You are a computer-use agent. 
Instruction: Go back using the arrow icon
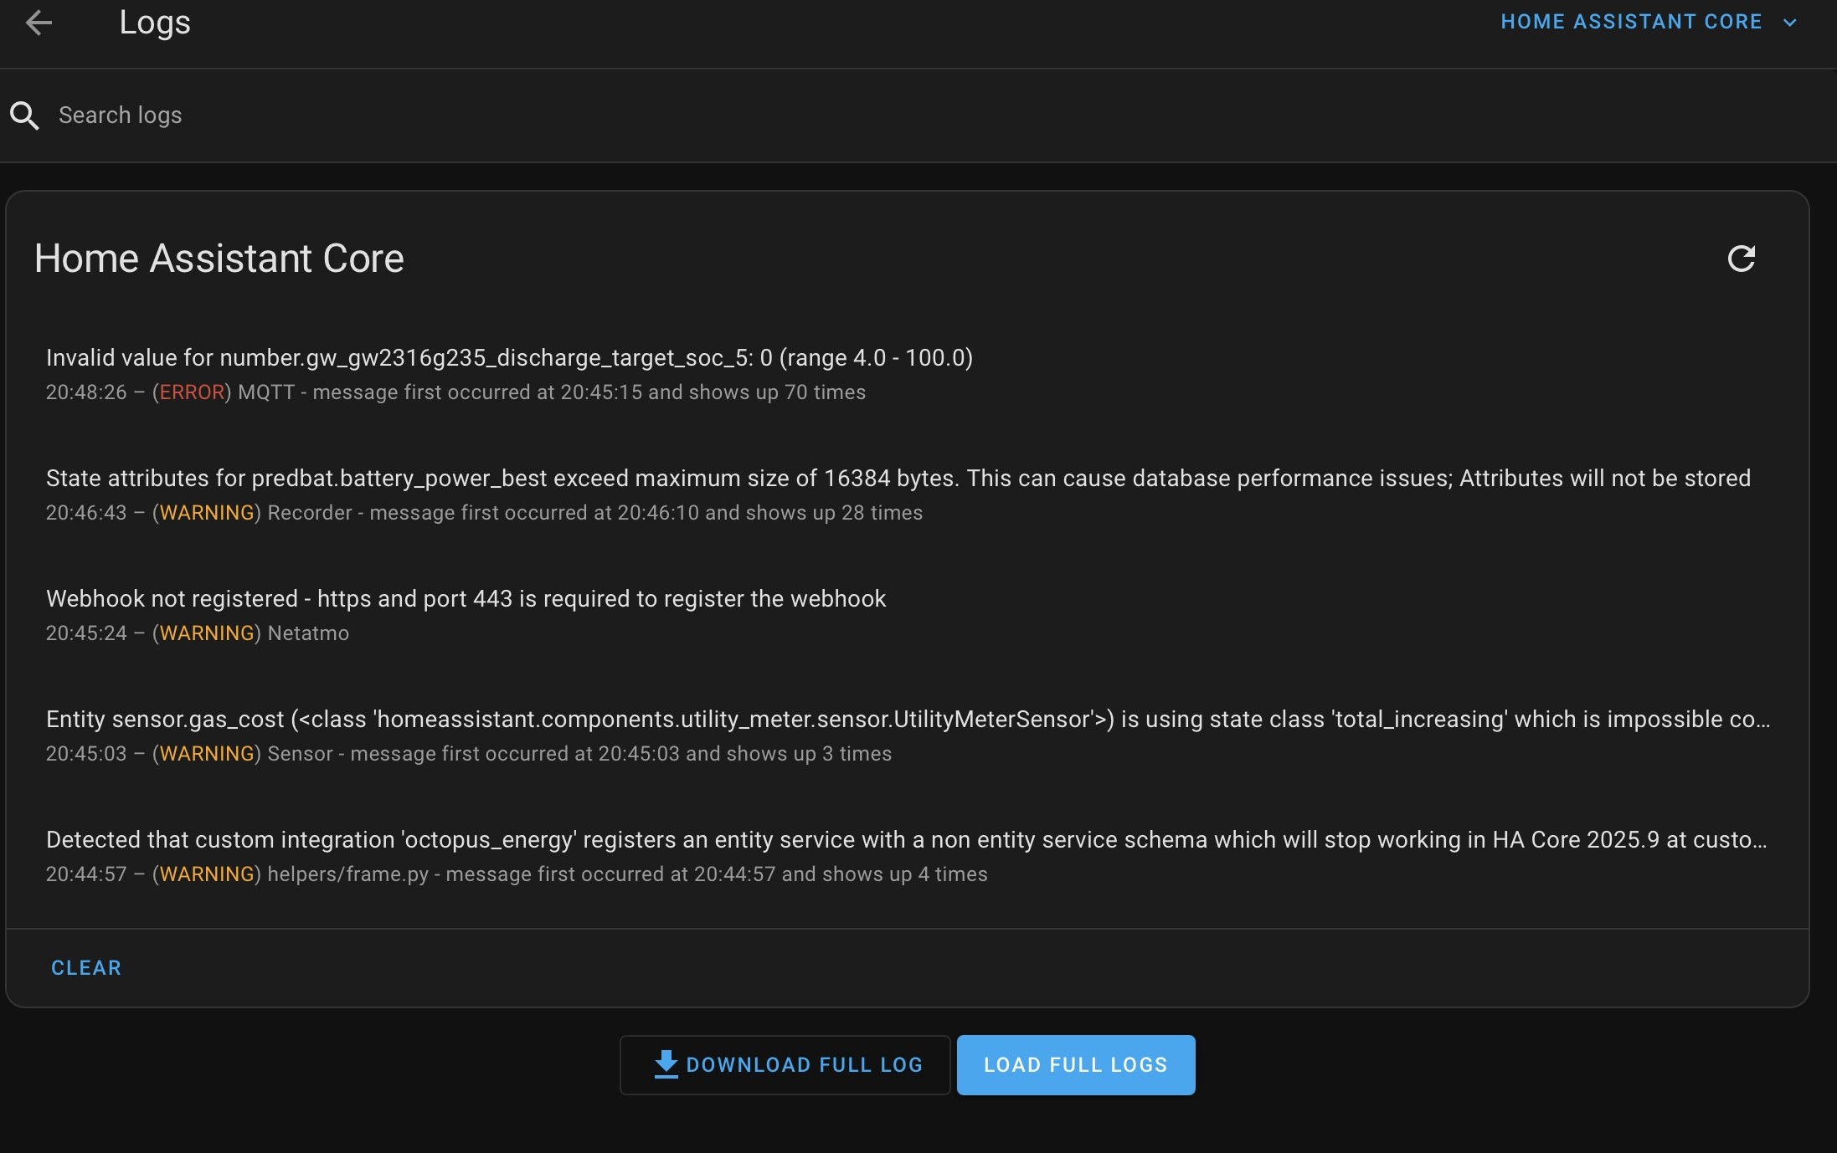pyautogui.click(x=39, y=23)
